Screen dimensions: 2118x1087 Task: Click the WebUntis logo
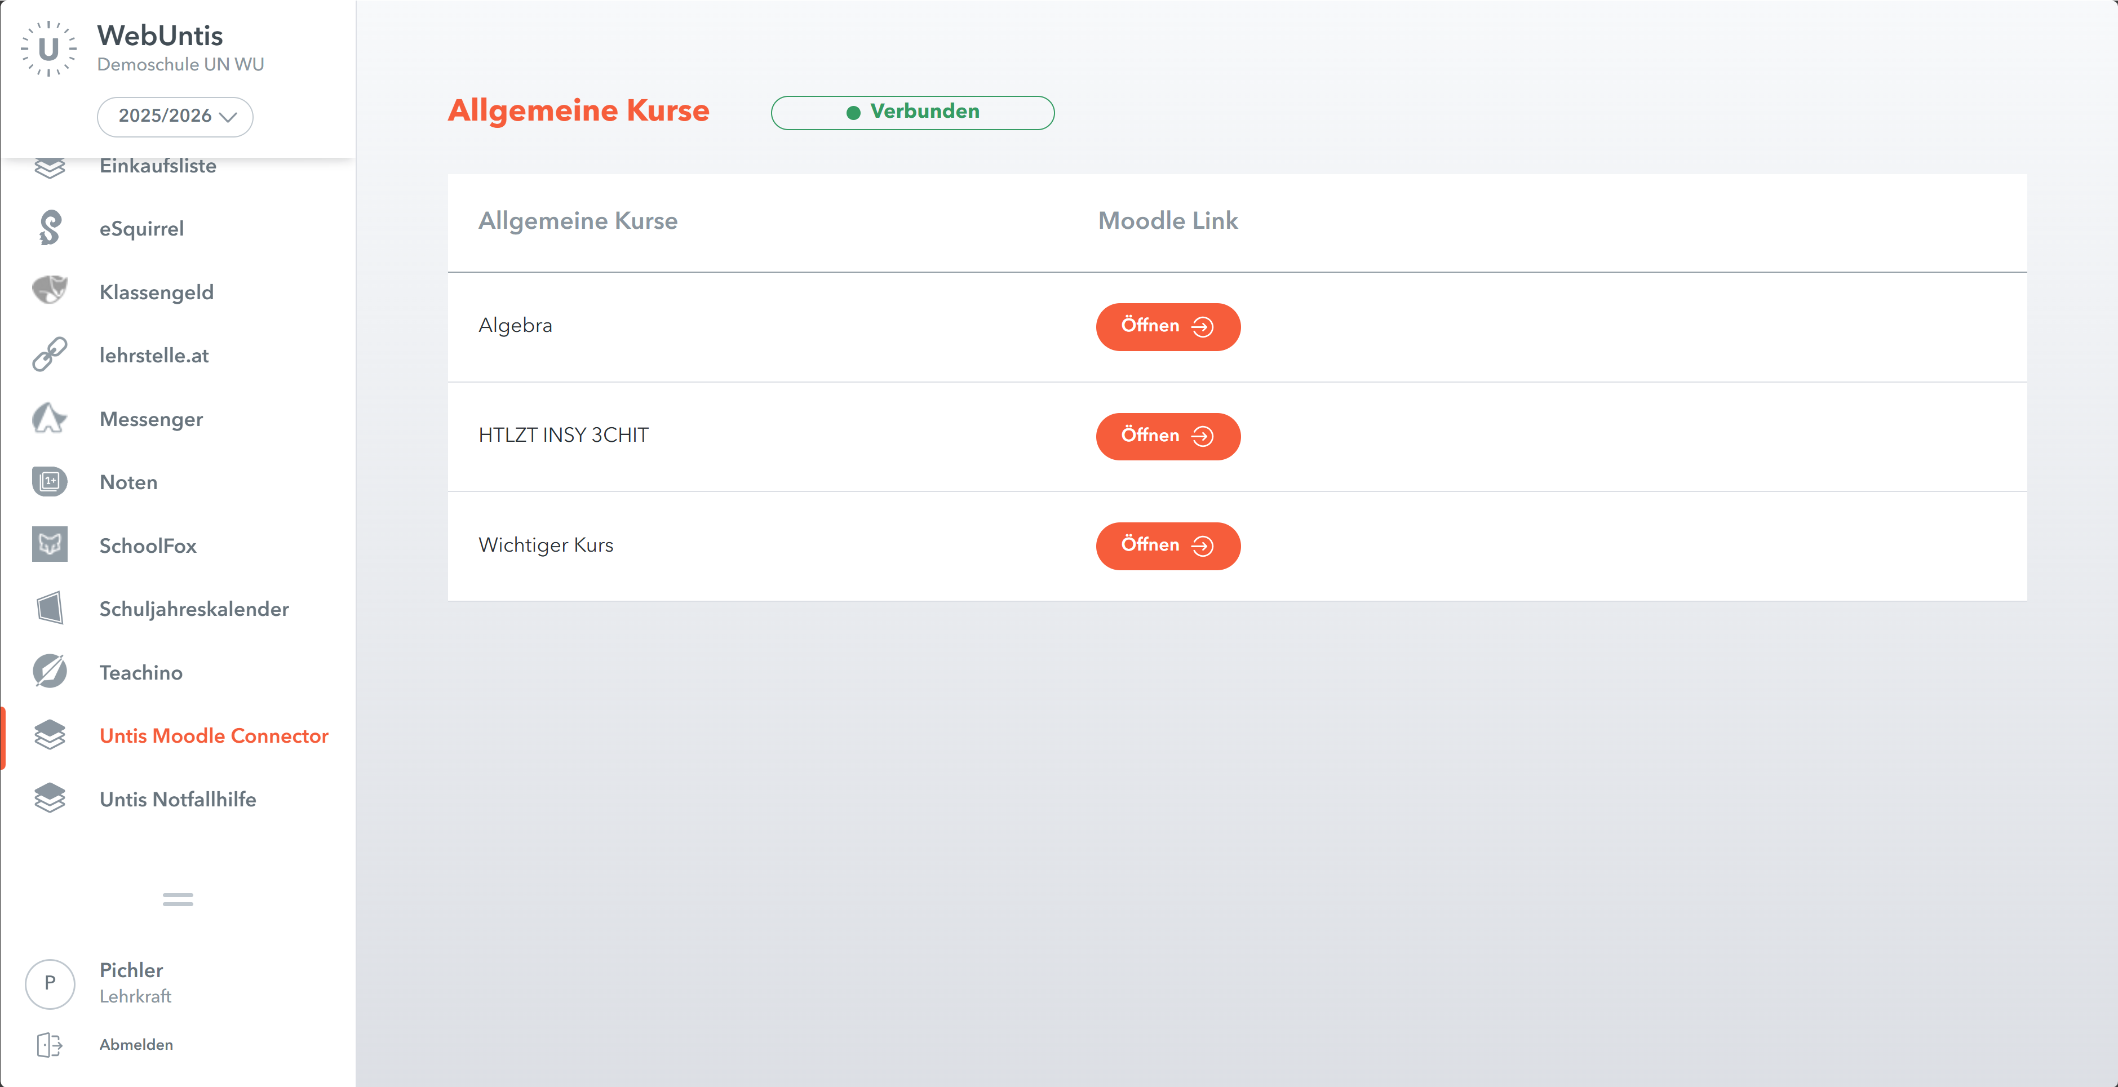click(x=48, y=50)
